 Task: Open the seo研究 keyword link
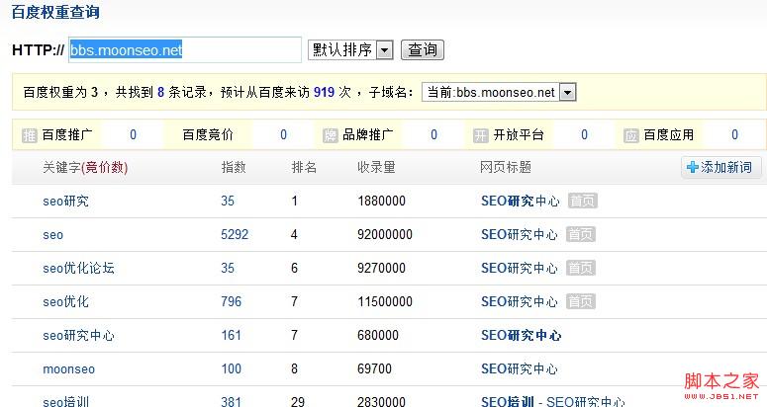(x=66, y=202)
